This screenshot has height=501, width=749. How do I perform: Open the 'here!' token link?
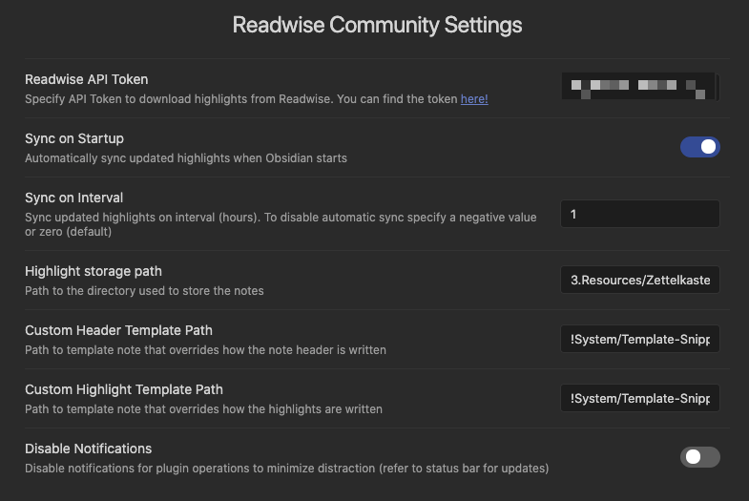[474, 99]
